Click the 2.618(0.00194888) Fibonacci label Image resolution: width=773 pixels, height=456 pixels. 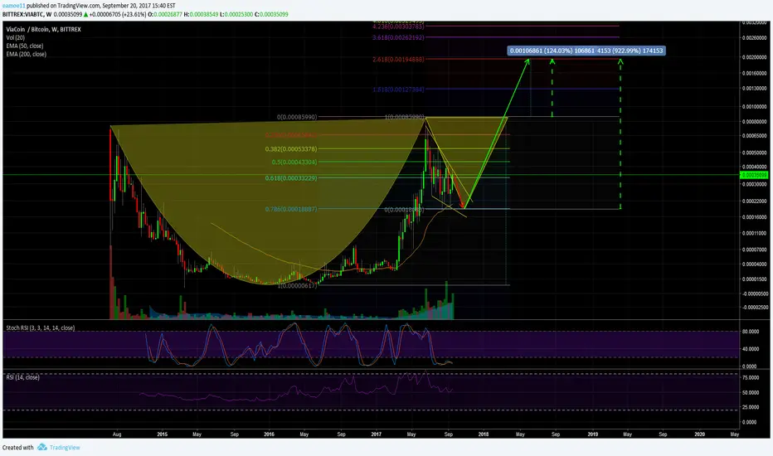(x=398, y=59)
